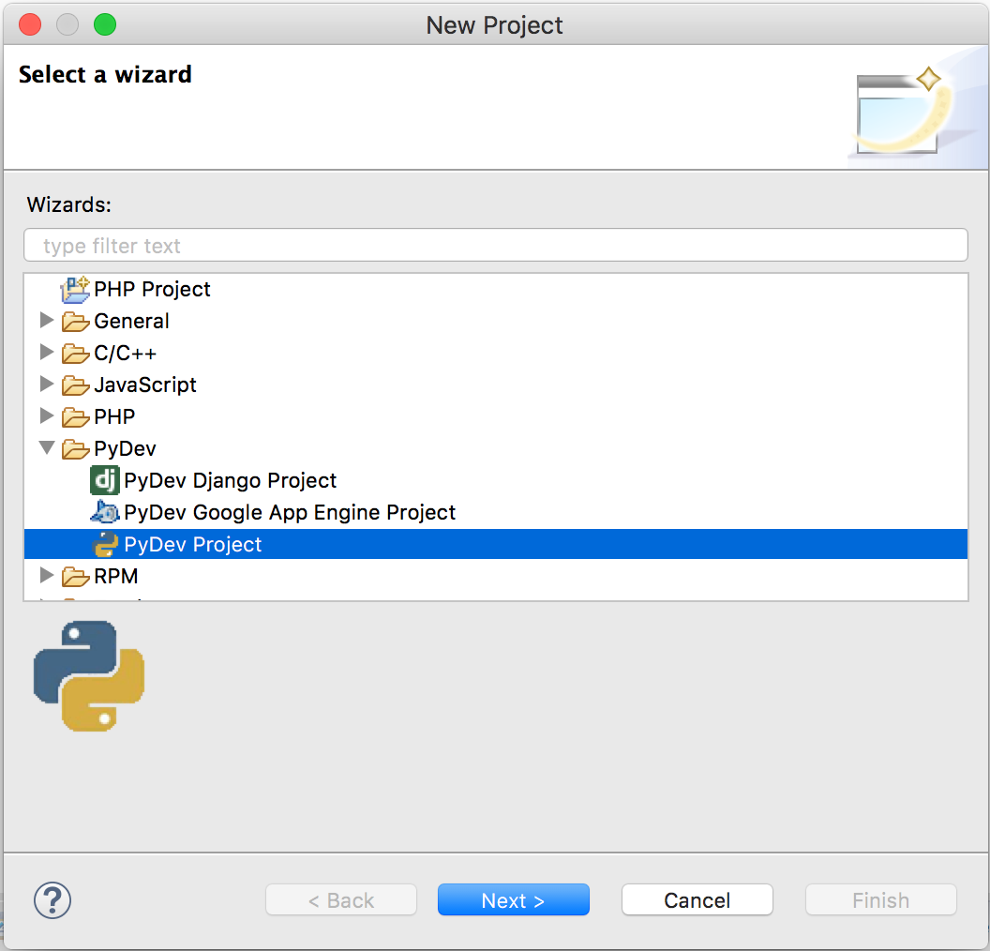Click the Google App Engine project icon
The image size is (990, 951).
click(104, 512)
